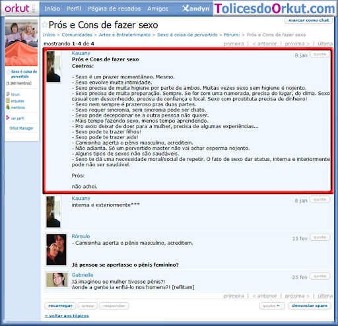Open community name link in sidebar
This screenshot has height=326, width=338.
pos(24,74)
